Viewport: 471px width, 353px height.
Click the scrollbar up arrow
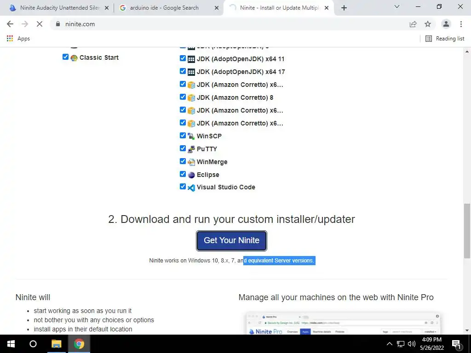[467, 51]
